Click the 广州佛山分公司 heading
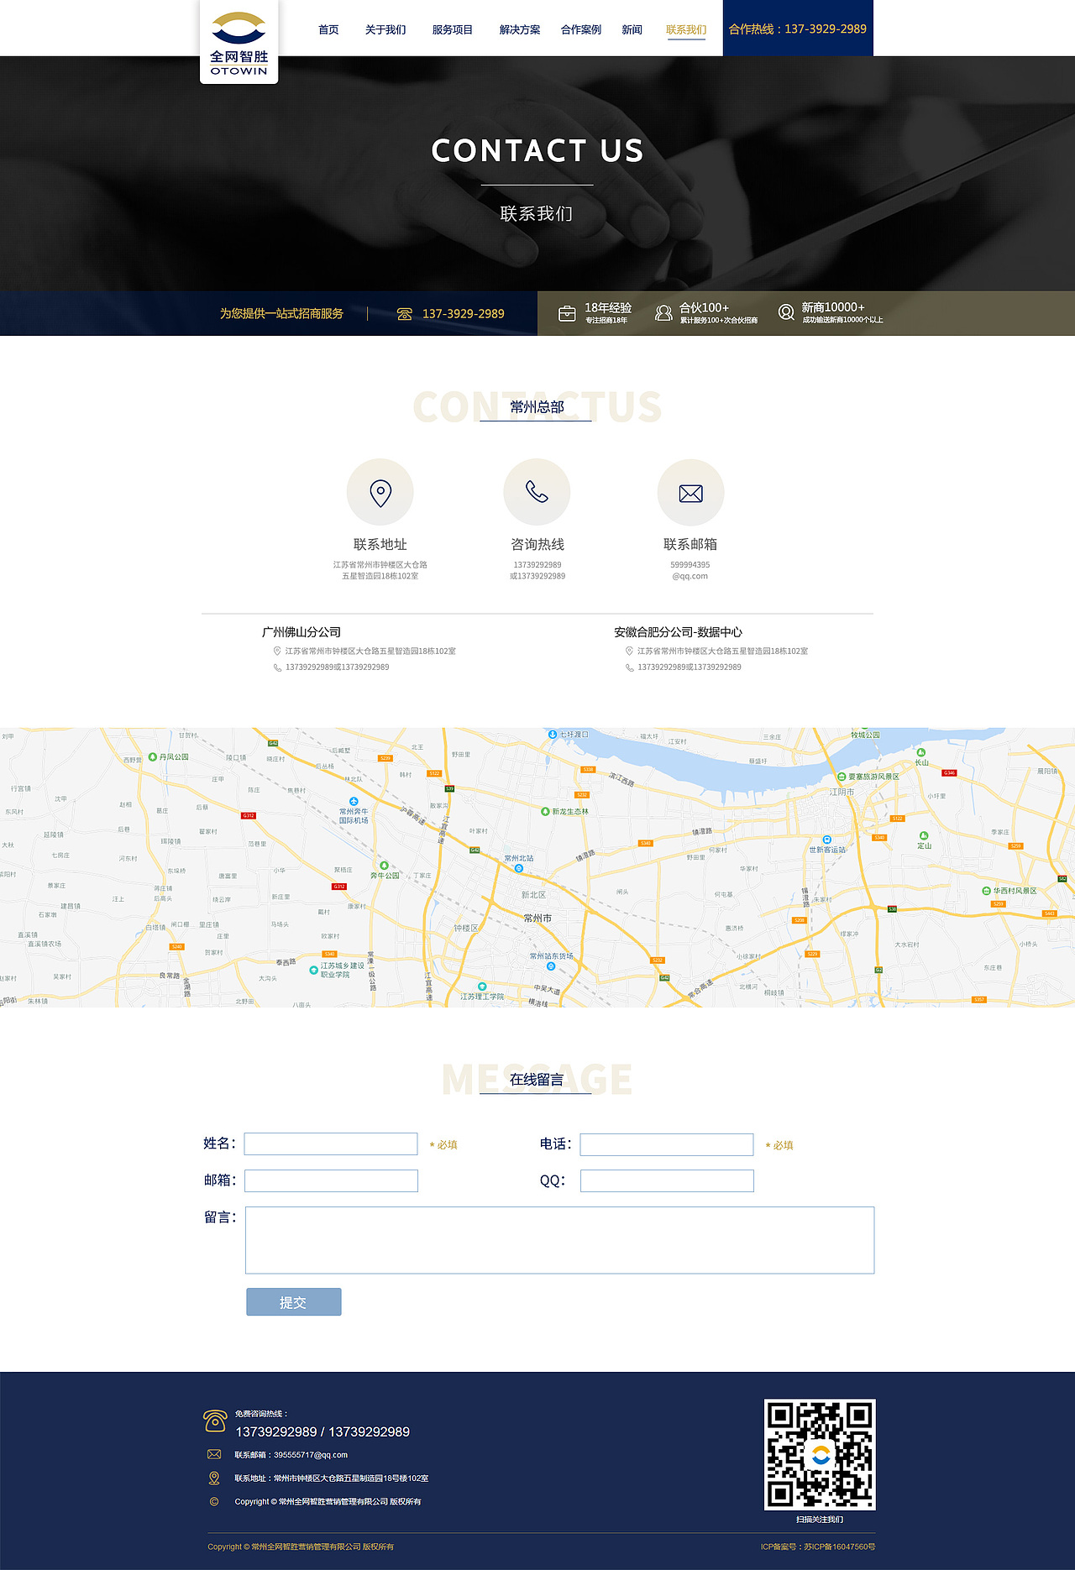The height and width of the screenshot is (1570, 1075). [302, 632]
